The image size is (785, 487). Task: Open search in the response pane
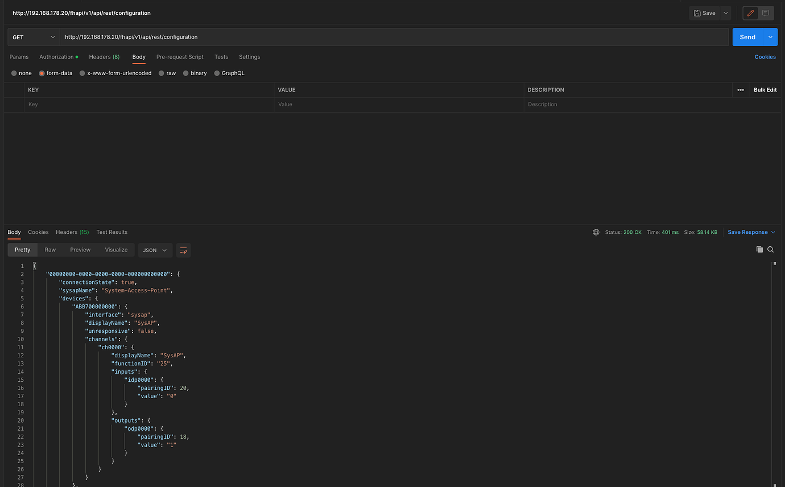click(x=771, y=249)
